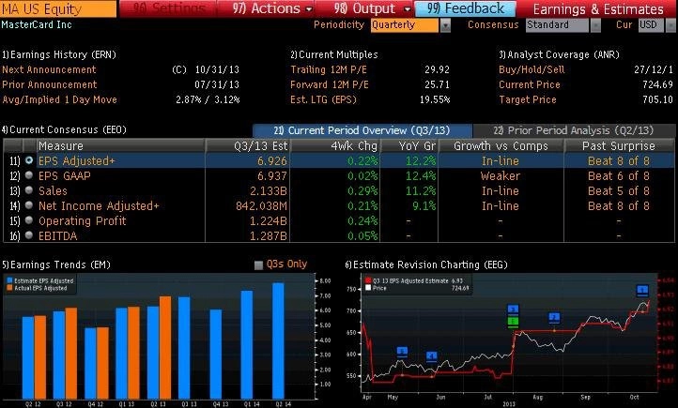Click the Past Surprise column header
This screenshot has width=678, height=408.
tap(619, 146)
